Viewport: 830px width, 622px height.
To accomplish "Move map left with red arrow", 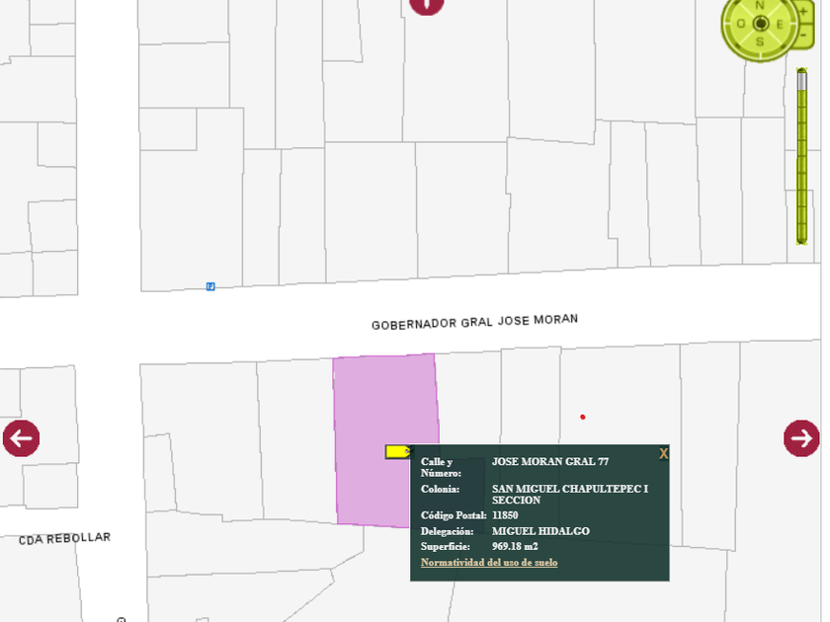I will pos(21,438).
